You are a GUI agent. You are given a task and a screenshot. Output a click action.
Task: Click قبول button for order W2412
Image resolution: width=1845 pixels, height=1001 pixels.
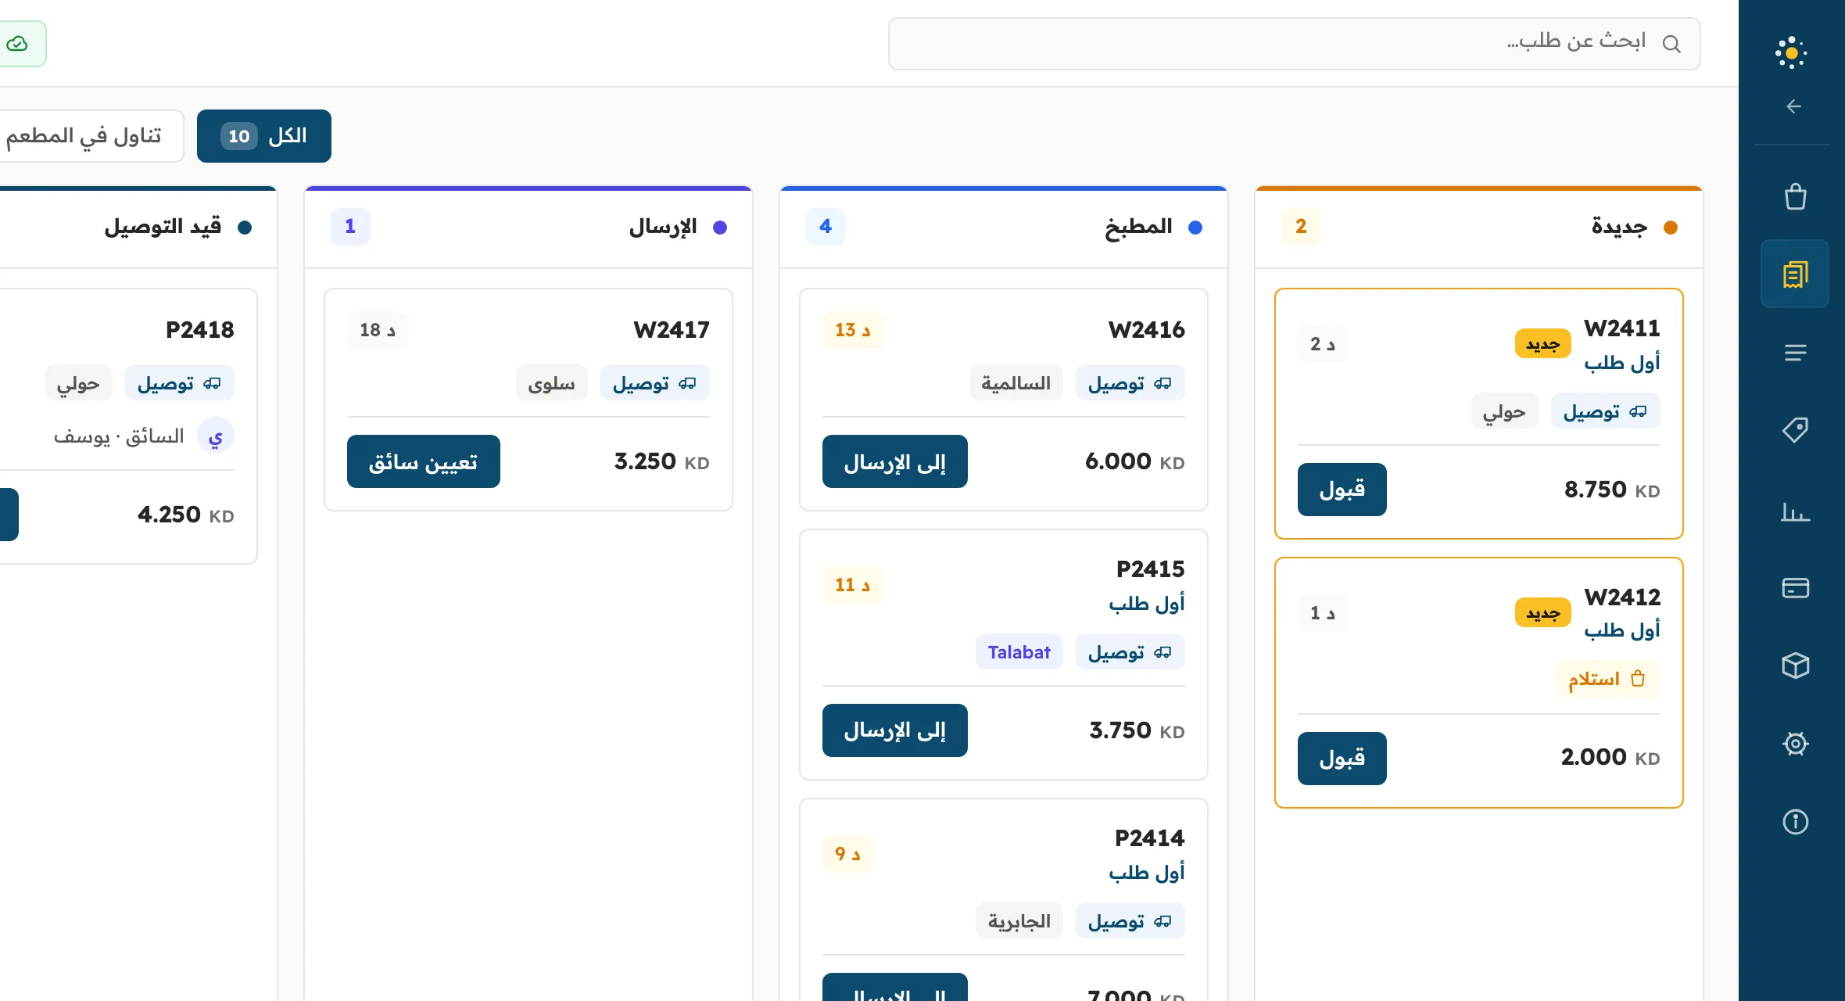click(1342, 759)
